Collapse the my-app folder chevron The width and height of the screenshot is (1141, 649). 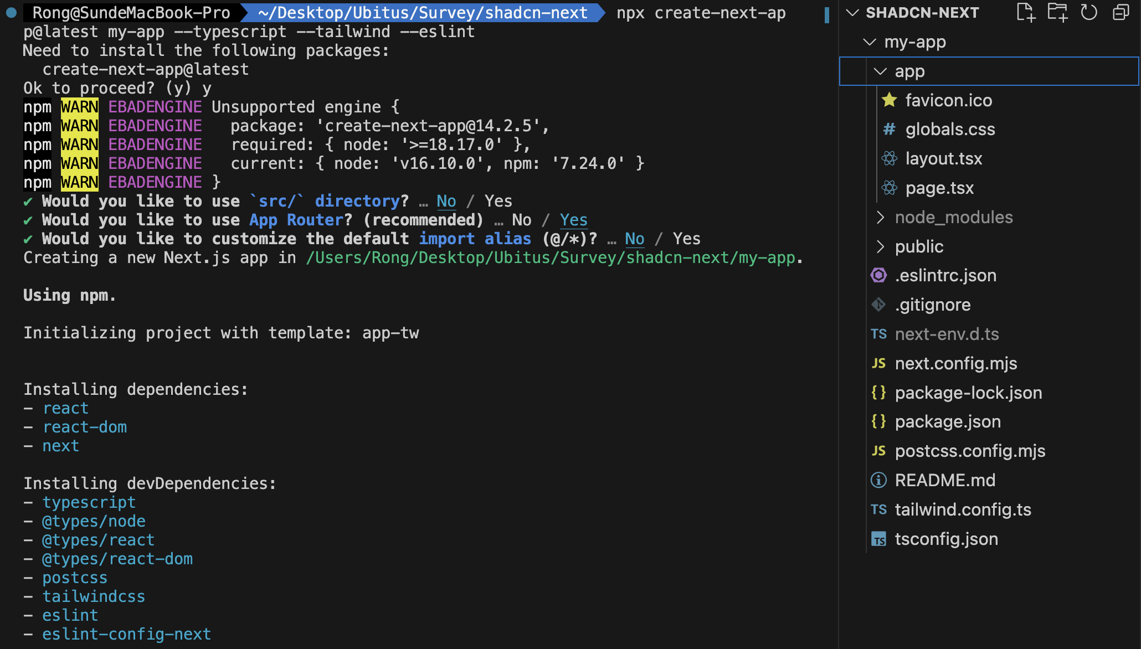pos(870,42)
